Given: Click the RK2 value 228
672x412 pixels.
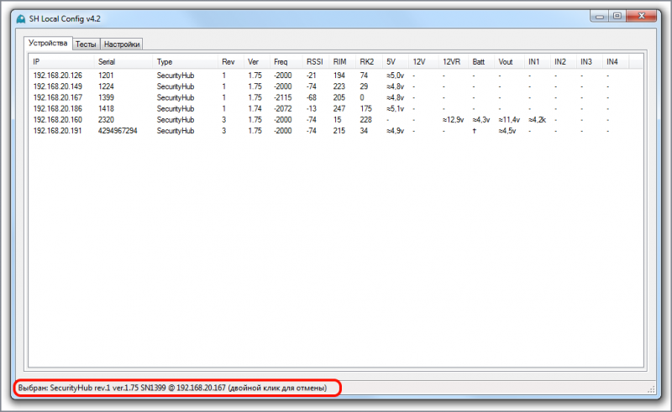Looking at the screenshot, I should point(365,120).
